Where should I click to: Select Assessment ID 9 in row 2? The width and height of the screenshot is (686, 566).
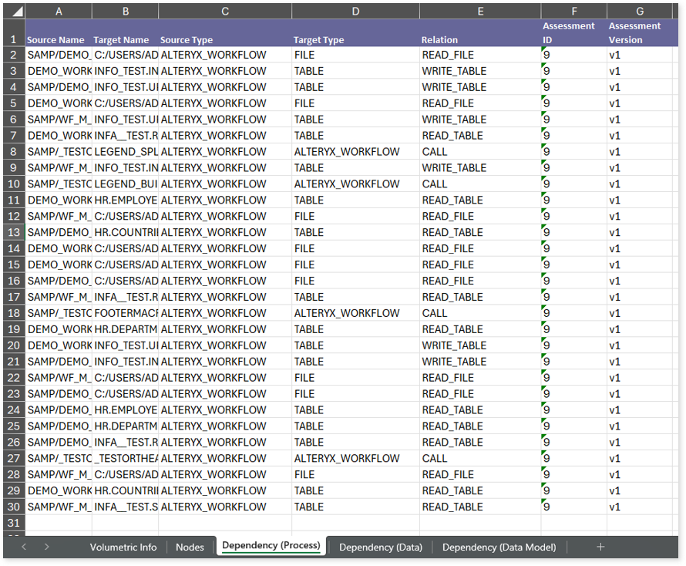coord(574,55)
